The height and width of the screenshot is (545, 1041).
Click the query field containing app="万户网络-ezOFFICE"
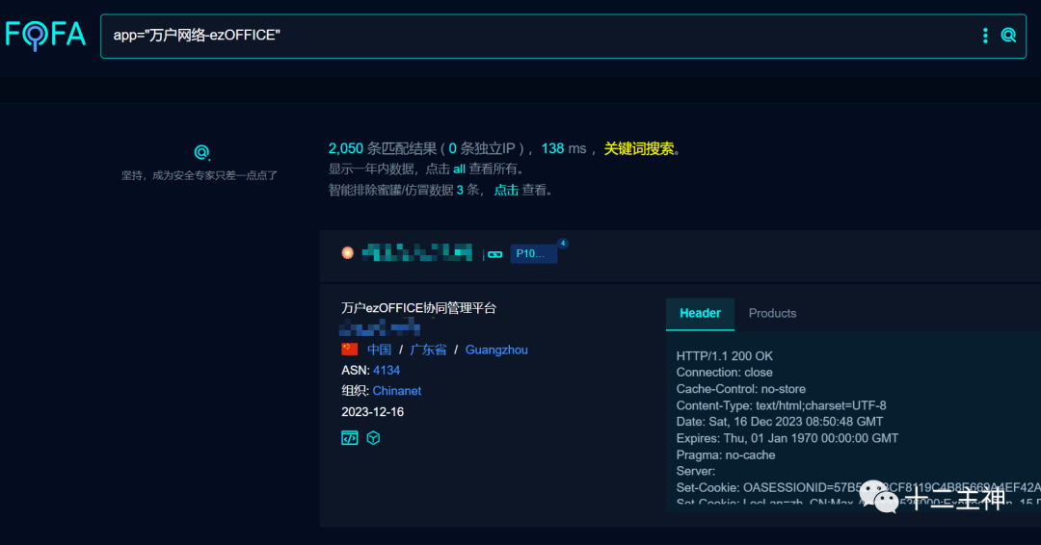pyautogui.click(x=563, y=36)
